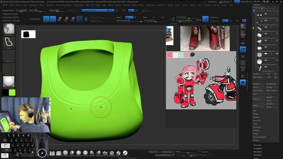
Task: Click the New Folder button
Action: 259,77
